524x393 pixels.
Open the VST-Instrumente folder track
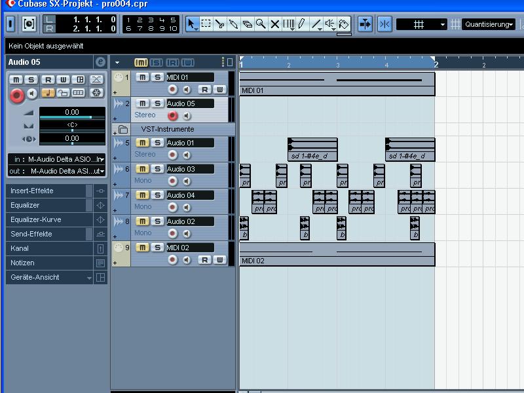(x=123, y=129)
